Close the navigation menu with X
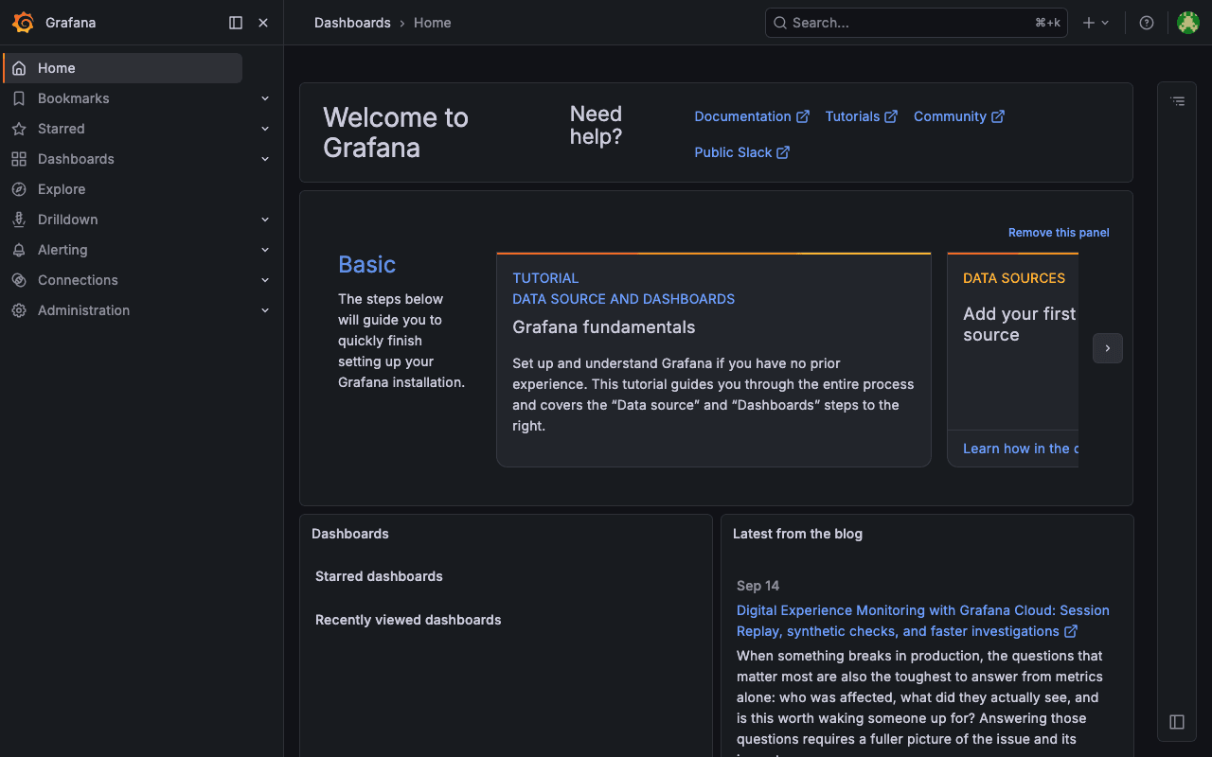Viewport: 1212px width, 757px height. 263,23
